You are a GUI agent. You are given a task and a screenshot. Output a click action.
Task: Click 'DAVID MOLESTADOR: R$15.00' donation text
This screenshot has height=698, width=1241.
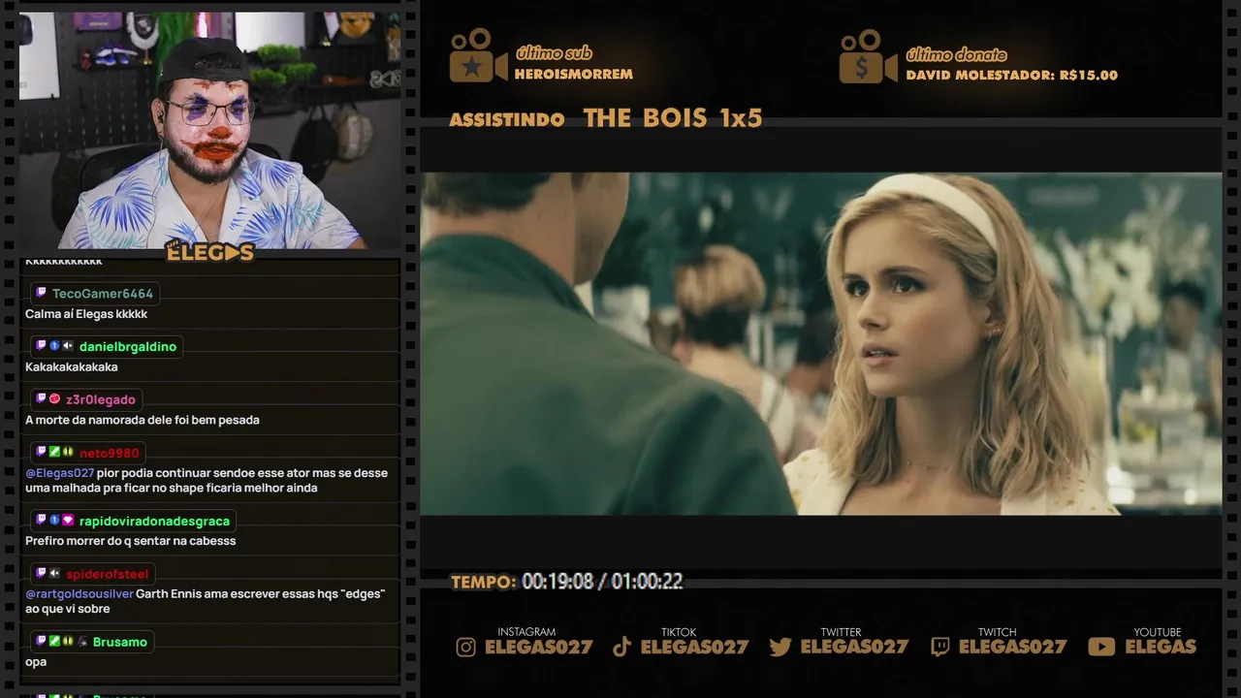pos(1012,75)
